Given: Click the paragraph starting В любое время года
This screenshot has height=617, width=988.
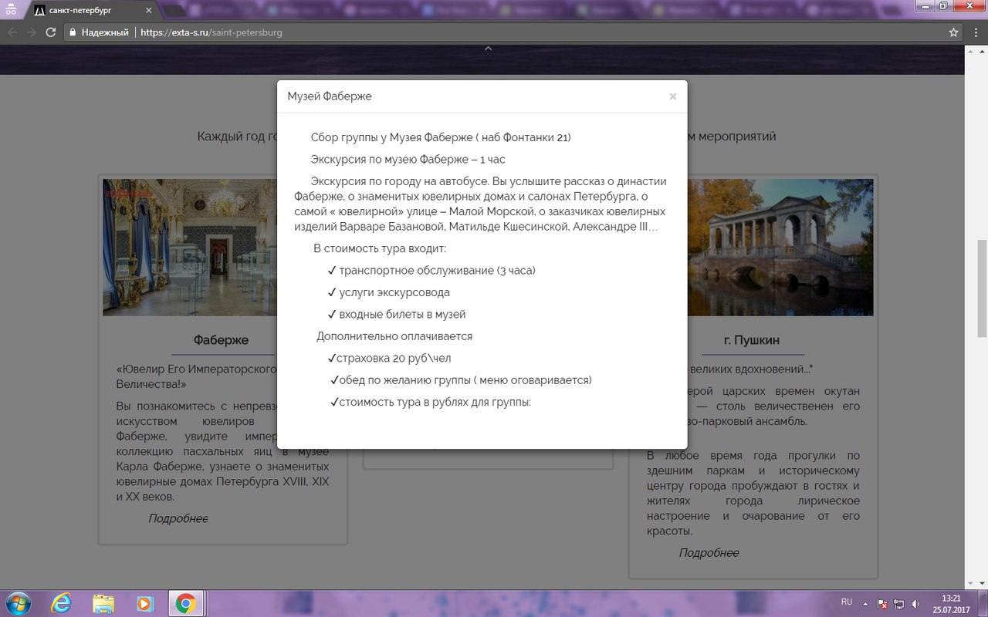Looking at the screenshot, I should tap(753, 494).
